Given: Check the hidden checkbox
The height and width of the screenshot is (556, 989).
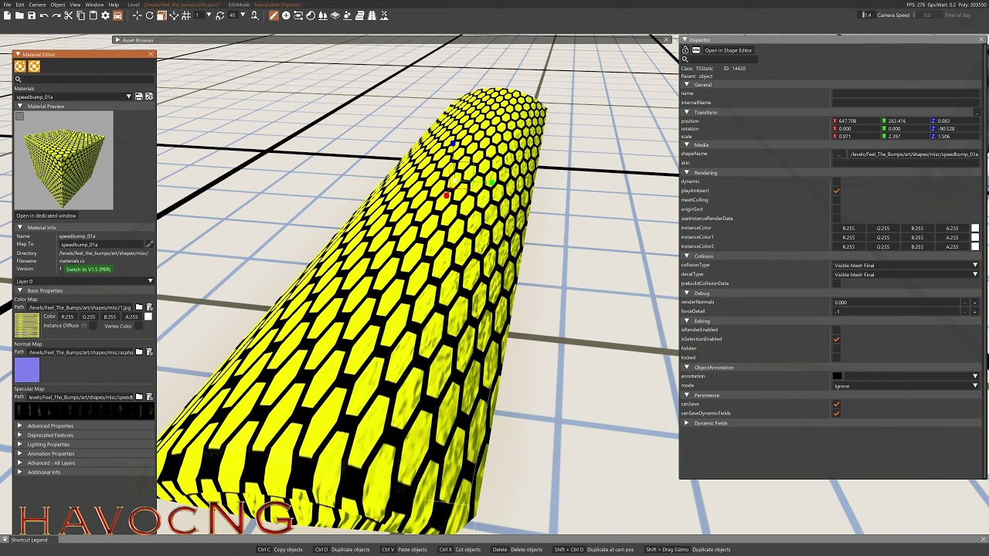Looking at the screenshot, I should tap(836, 348).
